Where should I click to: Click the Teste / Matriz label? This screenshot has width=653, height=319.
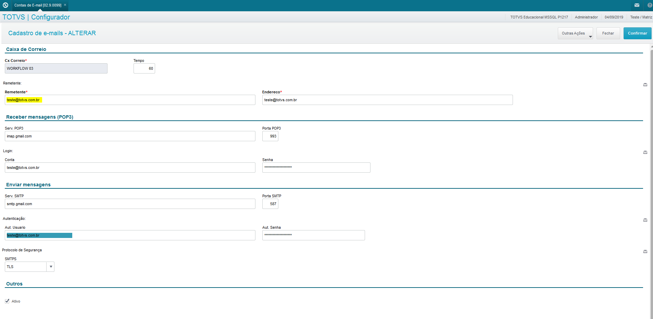(x=641, y=17)
